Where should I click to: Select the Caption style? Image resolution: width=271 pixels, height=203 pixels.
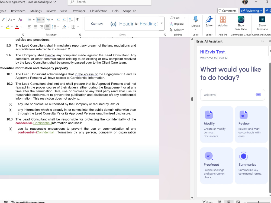click(x=97, y=24)
